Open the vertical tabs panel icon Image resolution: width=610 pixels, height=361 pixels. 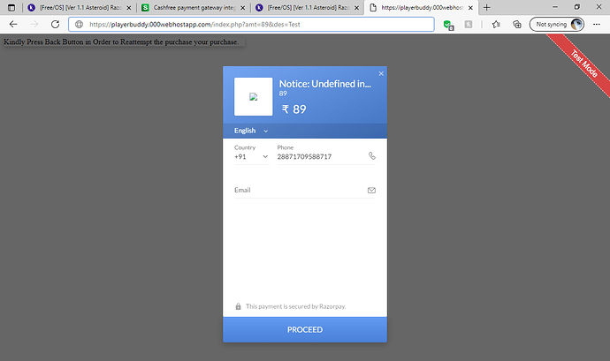[x=11, y=7]
